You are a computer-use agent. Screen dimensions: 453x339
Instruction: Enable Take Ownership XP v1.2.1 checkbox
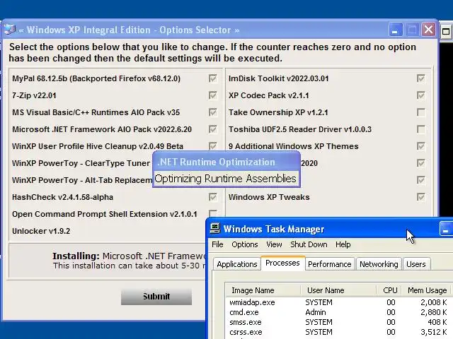pyautogui.click(x=421, y=112)
